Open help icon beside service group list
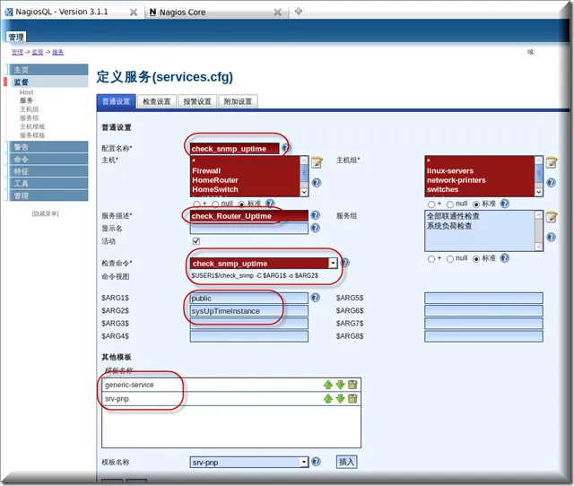Viewport: 574px width, 486px height. tap(551, 237)
